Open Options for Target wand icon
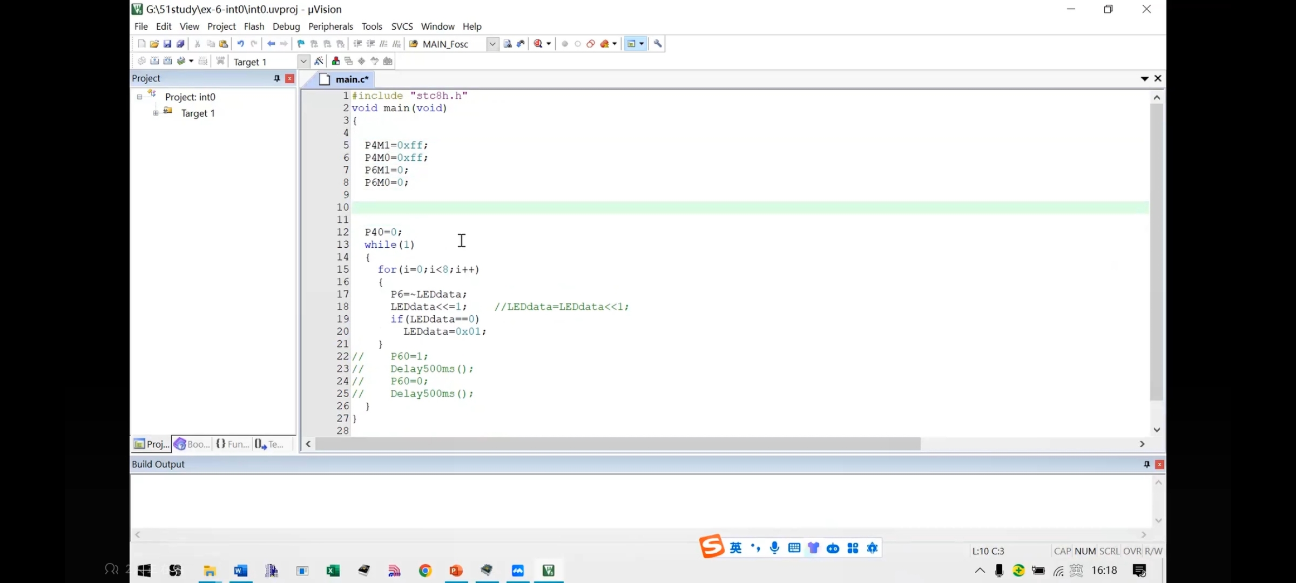Image resolution: width=1296 pixels, height=583 pixels. [x=319, y=61]
